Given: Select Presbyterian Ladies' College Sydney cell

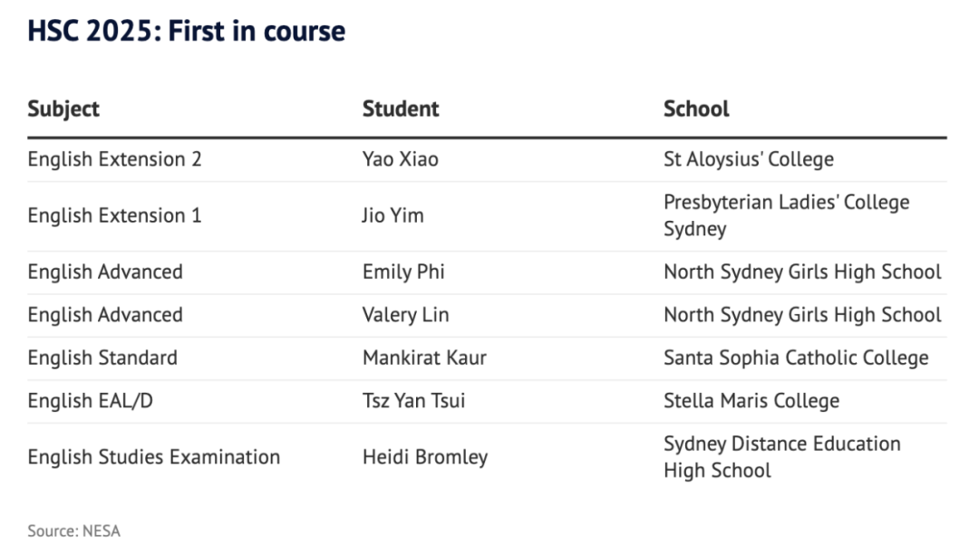Looking at the screenshot, I should pyautogui.click(x=785, y=215).
